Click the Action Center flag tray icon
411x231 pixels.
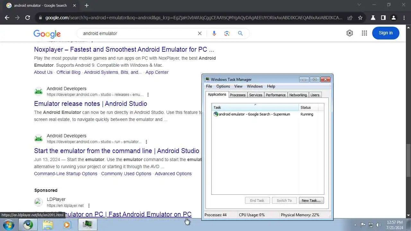click(363, 225)
